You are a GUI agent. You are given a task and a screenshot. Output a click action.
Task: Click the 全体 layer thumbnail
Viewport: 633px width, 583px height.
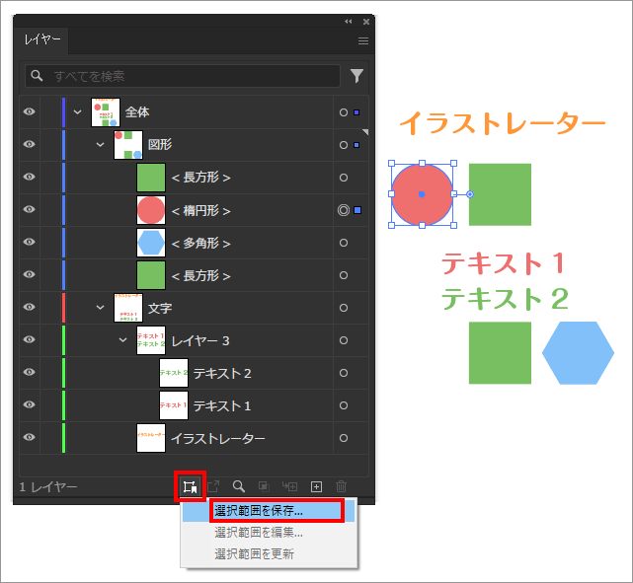[106, 112]
